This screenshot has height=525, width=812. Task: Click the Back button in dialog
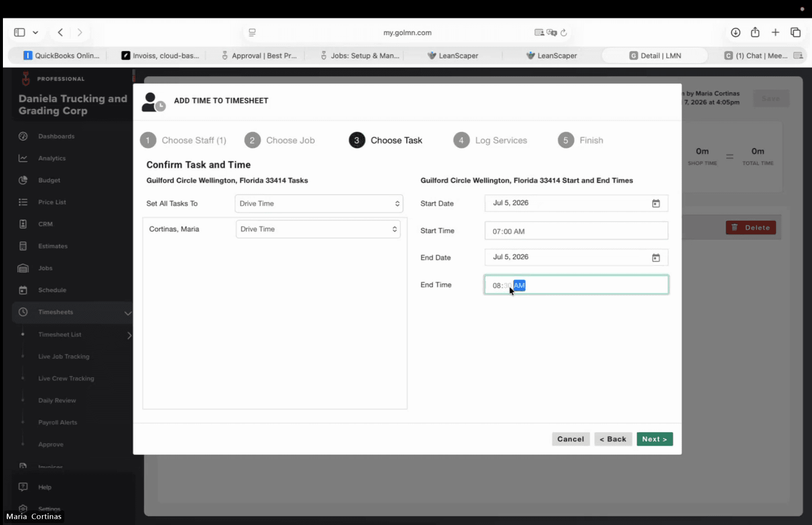(x=613, y=439)
